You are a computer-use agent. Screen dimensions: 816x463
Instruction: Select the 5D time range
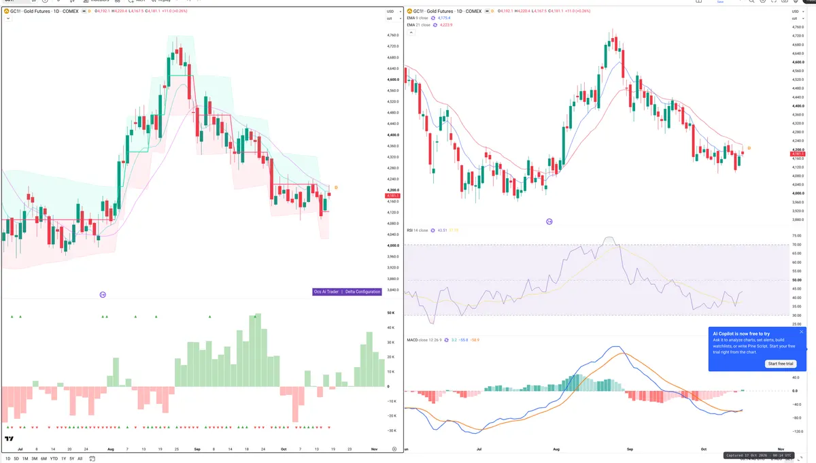click(x=16, y=459)
